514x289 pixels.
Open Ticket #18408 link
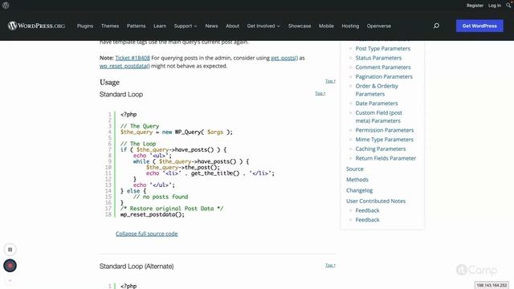coord(133,58)
